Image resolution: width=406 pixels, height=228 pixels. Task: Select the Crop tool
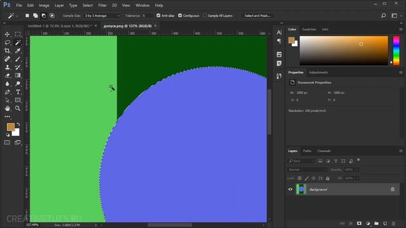click(x=7, y=51)
